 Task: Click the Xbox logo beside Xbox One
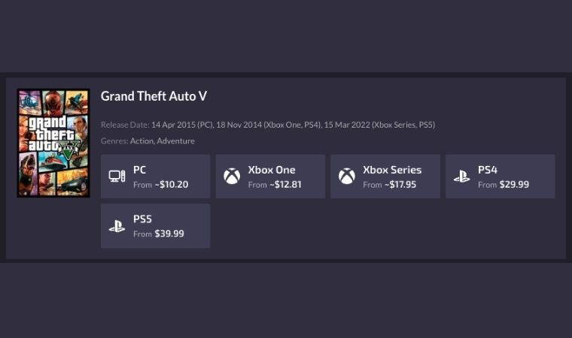[x=232, y=177]
